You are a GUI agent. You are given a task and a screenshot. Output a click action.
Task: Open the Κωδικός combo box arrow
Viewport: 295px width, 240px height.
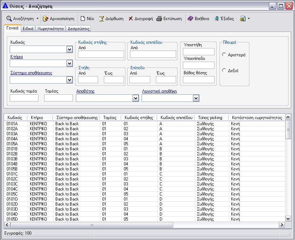69,50
